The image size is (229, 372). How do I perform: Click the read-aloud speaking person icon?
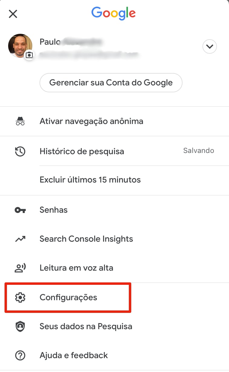tap(20, 268)
